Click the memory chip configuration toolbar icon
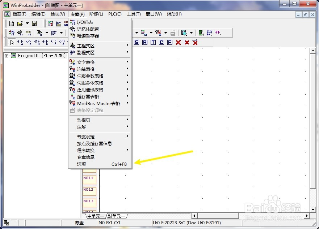 [x=20, y=33]
